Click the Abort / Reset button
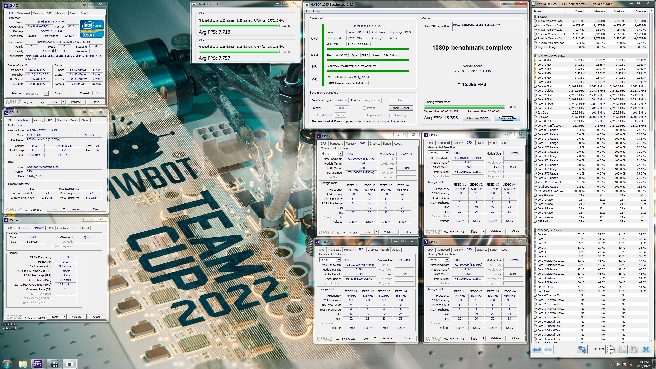Image resolution: width=656 pixels, height=369 pixels. (401, 108)
